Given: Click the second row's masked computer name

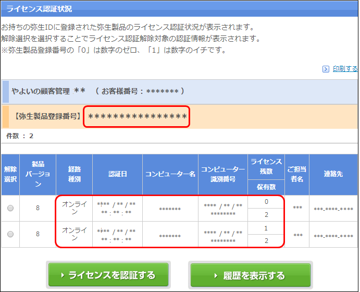Looking at the screenshot, I should 170,236.
